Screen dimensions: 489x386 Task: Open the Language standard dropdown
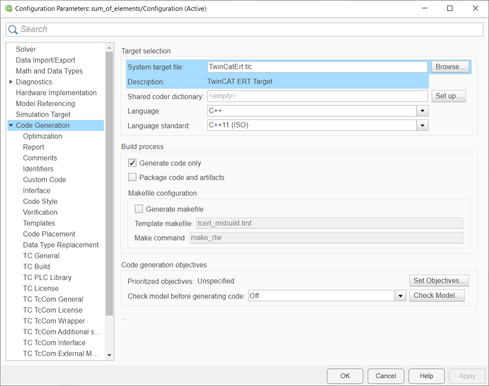pyautogui.click(x=422, y=125)
